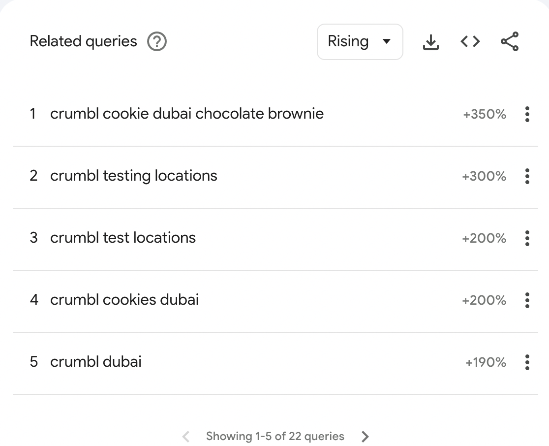Go to next page of queries

[x=365, y=437]
